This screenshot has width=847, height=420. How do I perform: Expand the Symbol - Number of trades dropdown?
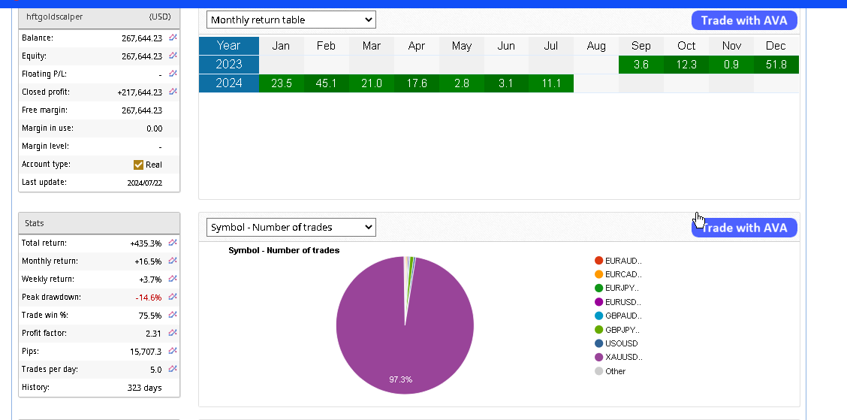[x=291, y=227]
